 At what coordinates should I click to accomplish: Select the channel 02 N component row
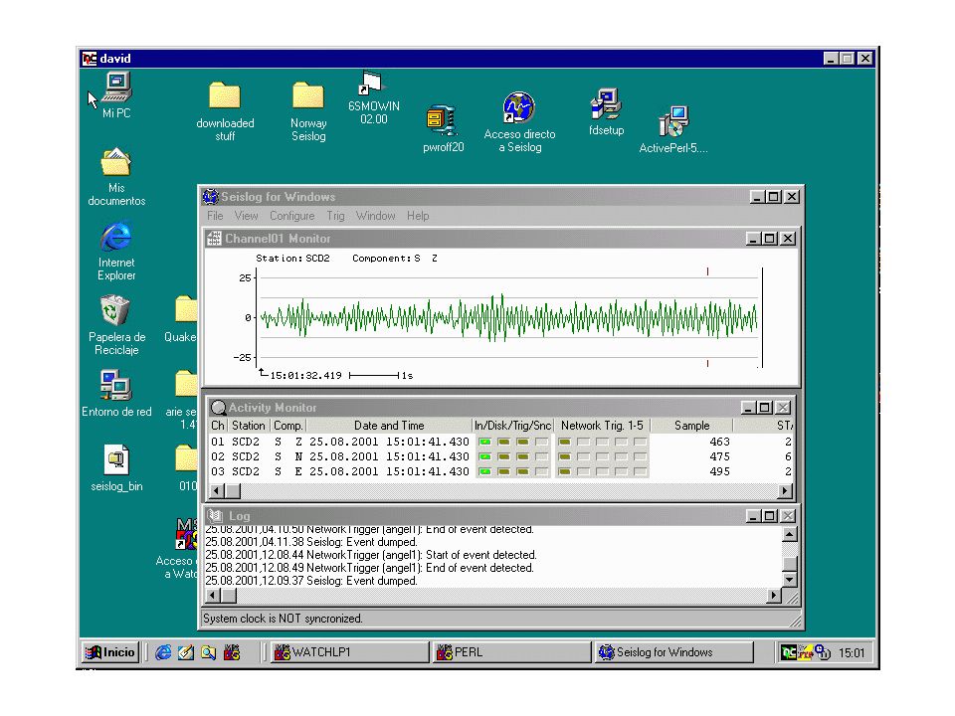501,456
